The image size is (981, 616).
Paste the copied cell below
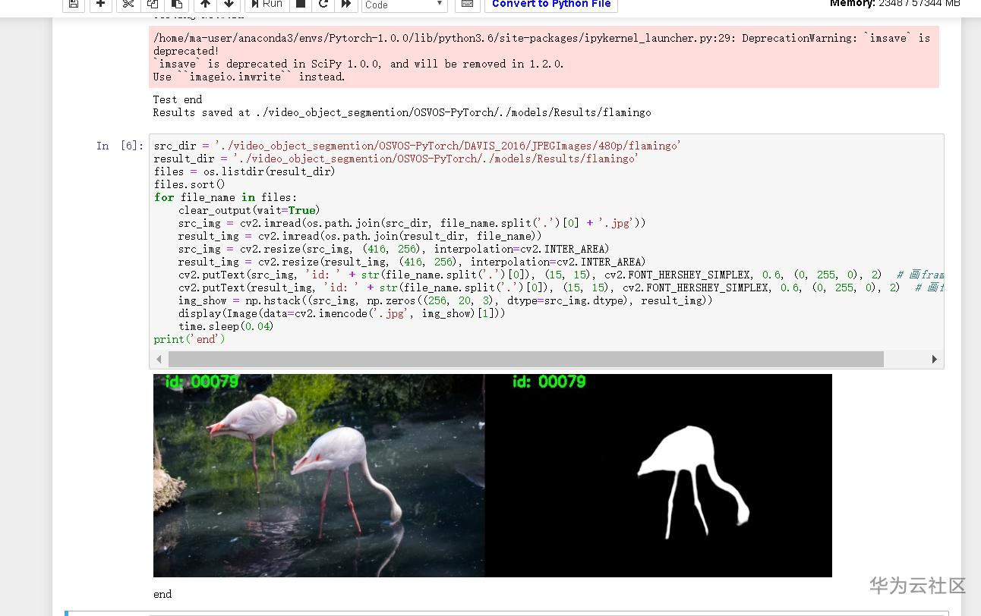pyautogui.click(x=177, y=5)
